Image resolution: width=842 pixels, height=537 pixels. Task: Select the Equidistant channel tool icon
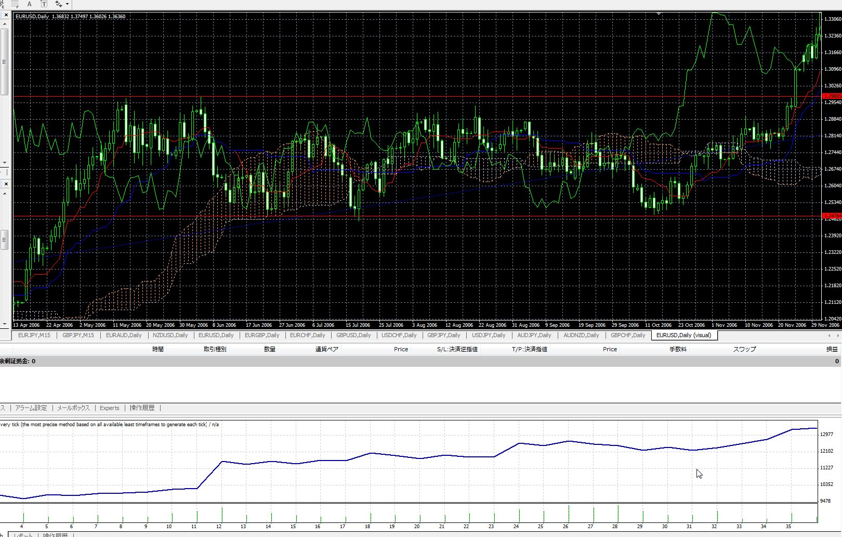pos(3,4)
